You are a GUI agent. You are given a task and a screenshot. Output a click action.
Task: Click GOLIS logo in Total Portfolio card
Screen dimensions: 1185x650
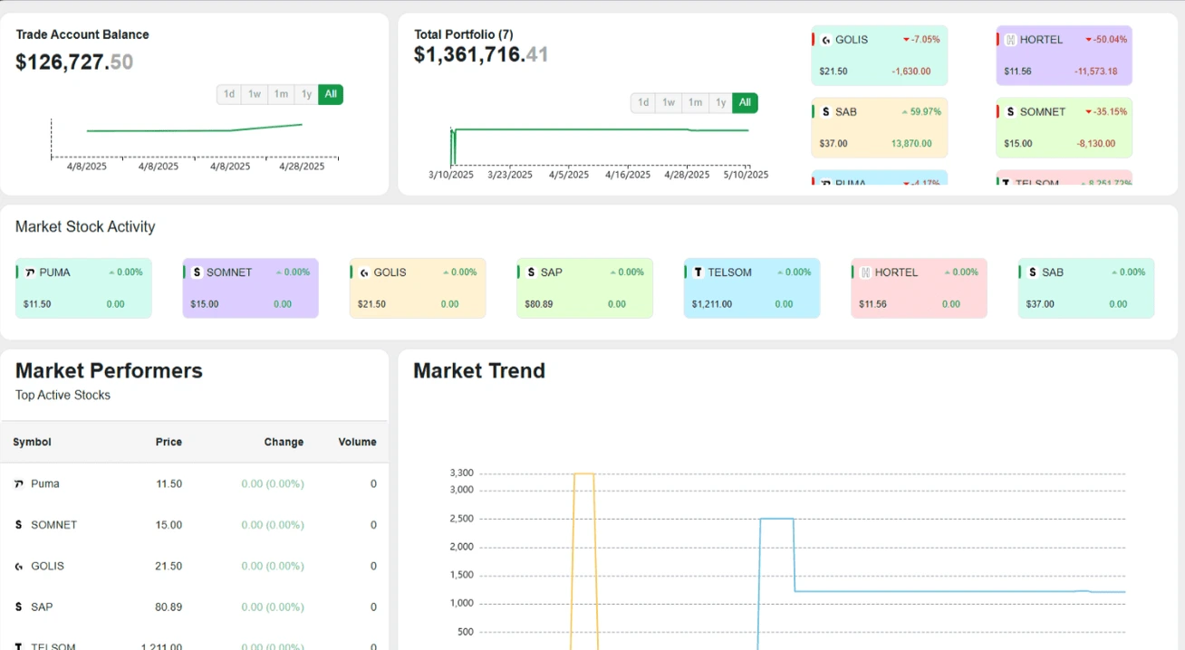coord(825,40)
